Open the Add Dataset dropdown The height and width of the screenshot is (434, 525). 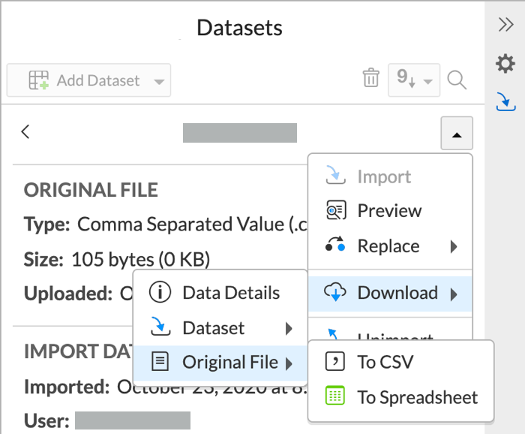pos(88,80)
